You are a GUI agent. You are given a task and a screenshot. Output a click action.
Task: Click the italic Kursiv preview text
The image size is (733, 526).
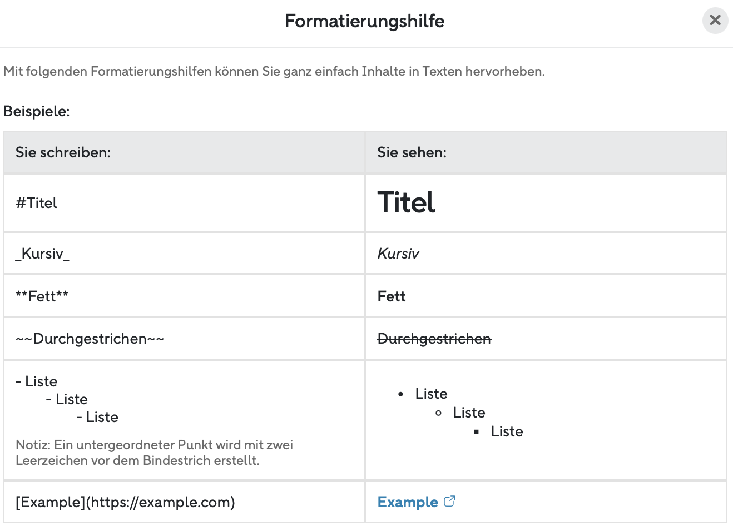[398, 254]
